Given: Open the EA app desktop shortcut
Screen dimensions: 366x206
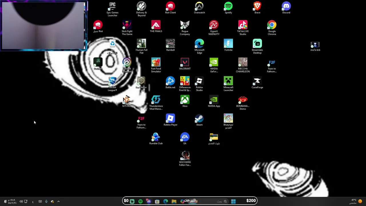Looking at the screenshot, I should click(185, 139).
